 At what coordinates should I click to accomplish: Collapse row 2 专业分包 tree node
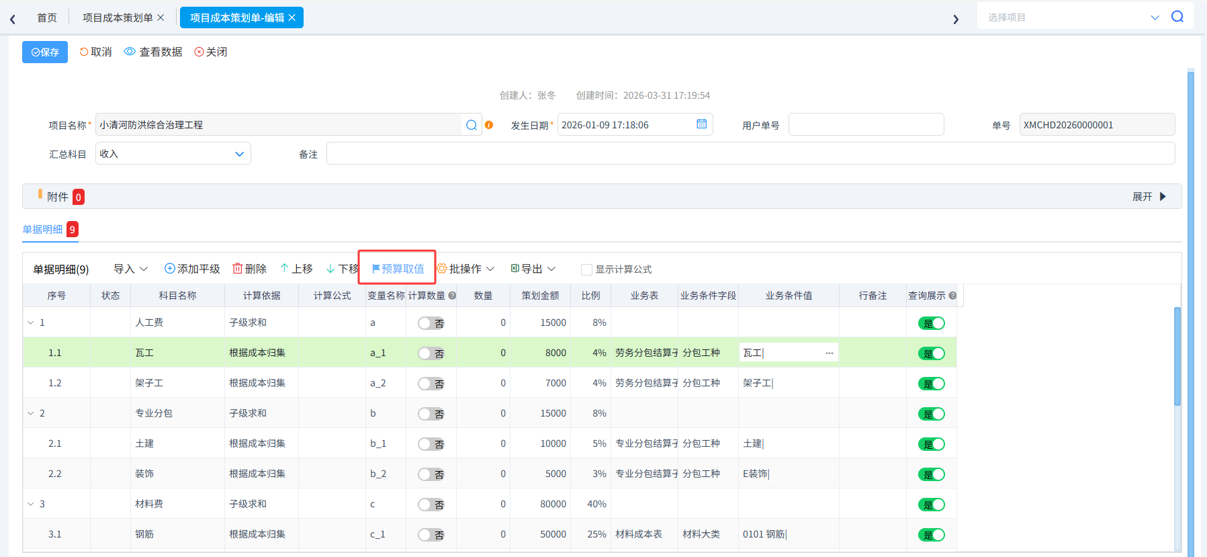(x=30, y=413)
